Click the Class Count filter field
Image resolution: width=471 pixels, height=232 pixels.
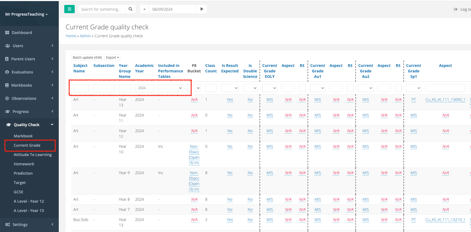[211, 88]
